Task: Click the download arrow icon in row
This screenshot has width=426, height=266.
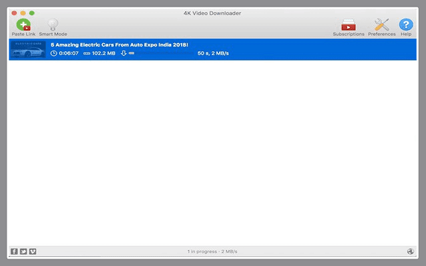Action: 123,53
